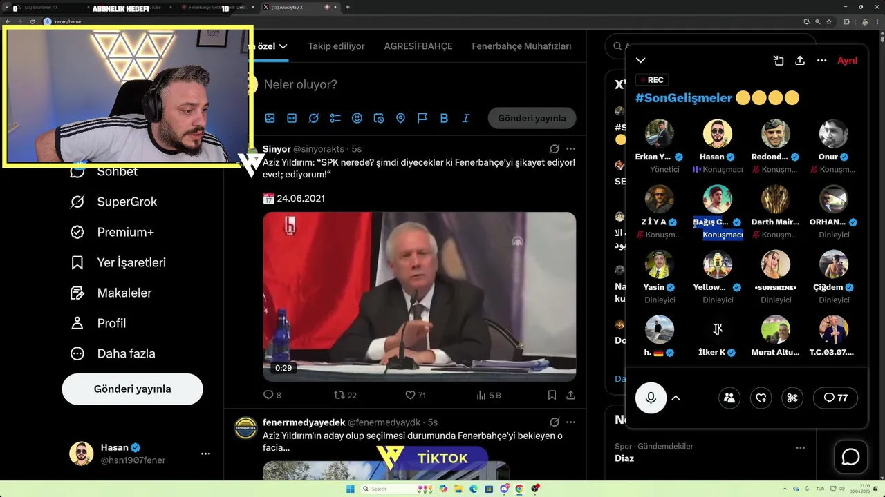Screen dimensions: 885x497
Task: Insert a GIF into the post
Action: click(292, 118)
